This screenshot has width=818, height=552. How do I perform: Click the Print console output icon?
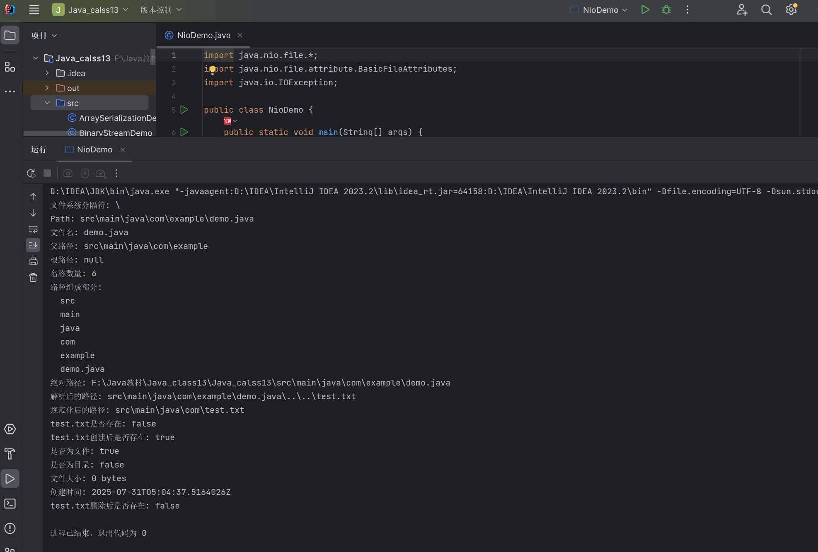pyautogui.click(x=33, y=261)
